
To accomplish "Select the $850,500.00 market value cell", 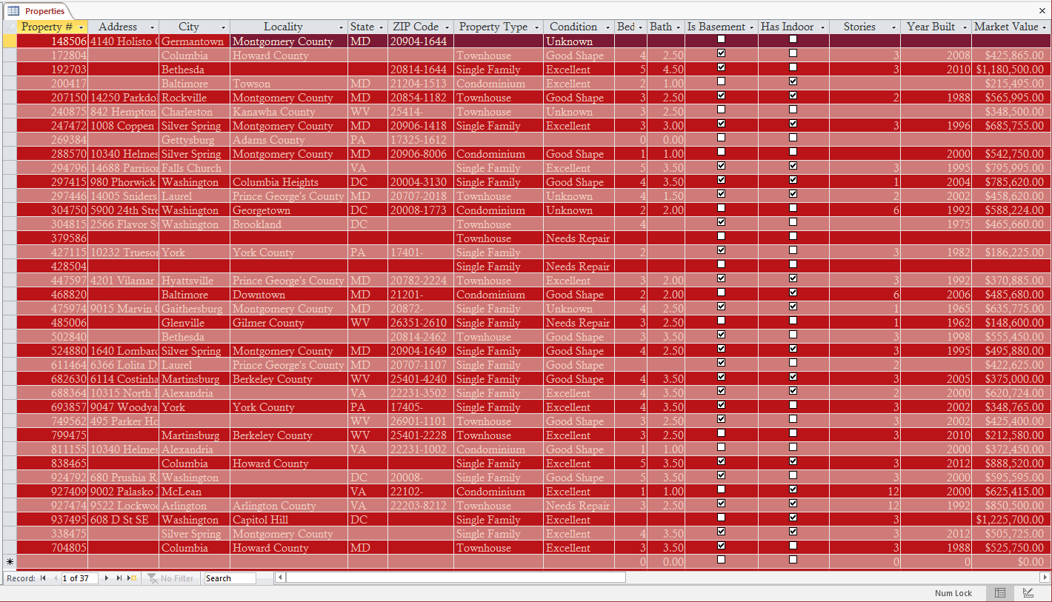I will (x=1011, y=506).
